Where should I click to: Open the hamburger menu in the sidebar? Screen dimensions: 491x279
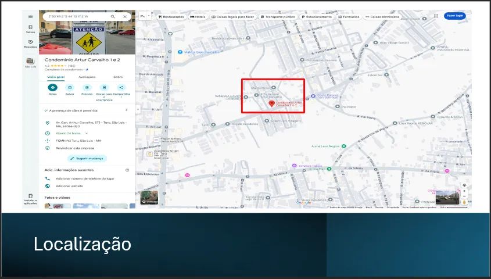coord(30,17)
